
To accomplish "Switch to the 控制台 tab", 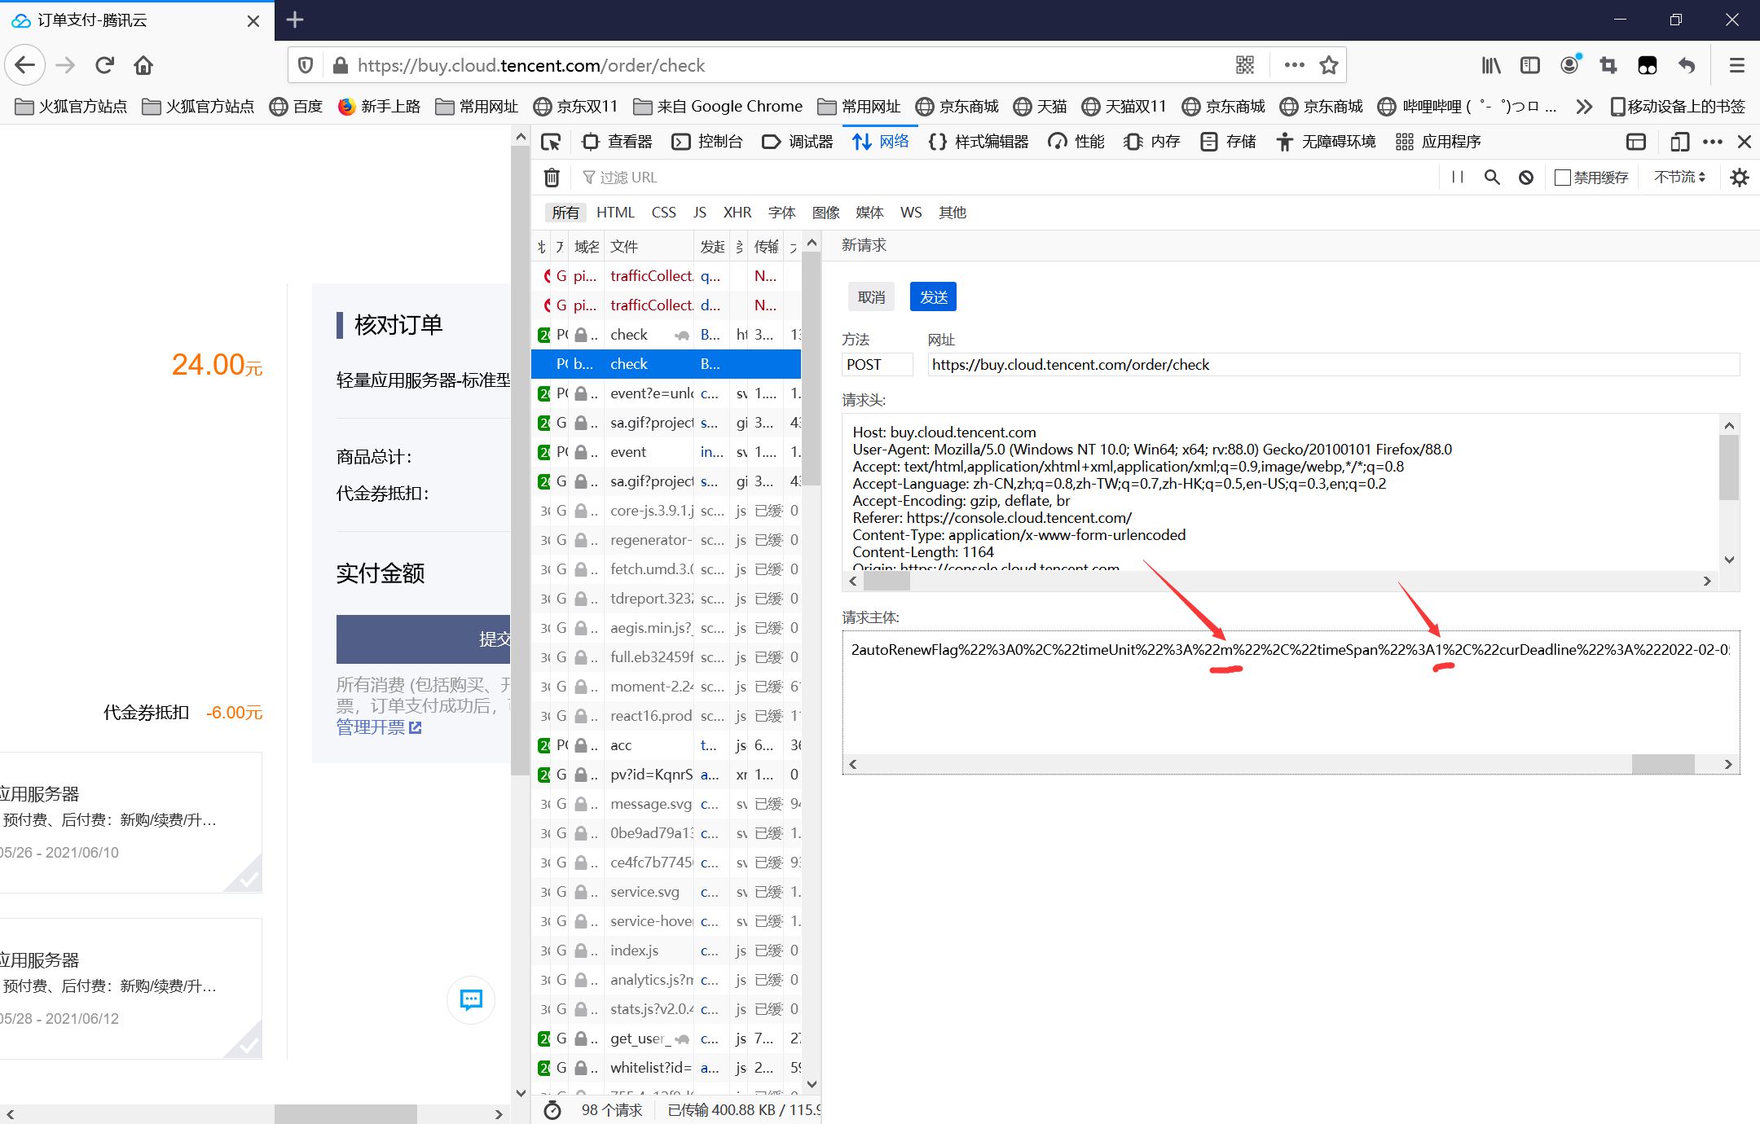I will [708, 142].
